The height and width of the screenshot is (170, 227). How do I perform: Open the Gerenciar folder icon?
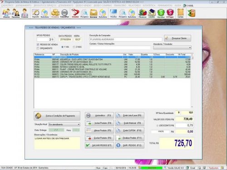coord(94,13)
